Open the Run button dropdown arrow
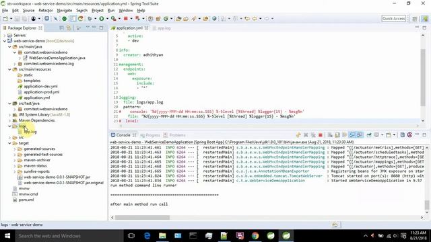Viewport: 431px width, 242px height. (x=107, y=19)
